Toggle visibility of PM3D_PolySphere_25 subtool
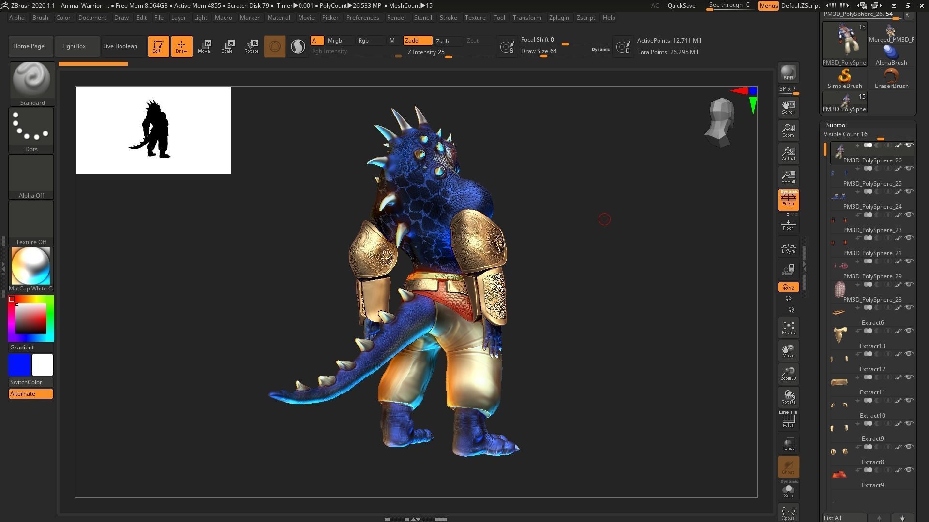The width and height of the screenshot is (929, 522). (x=909, y=169)
